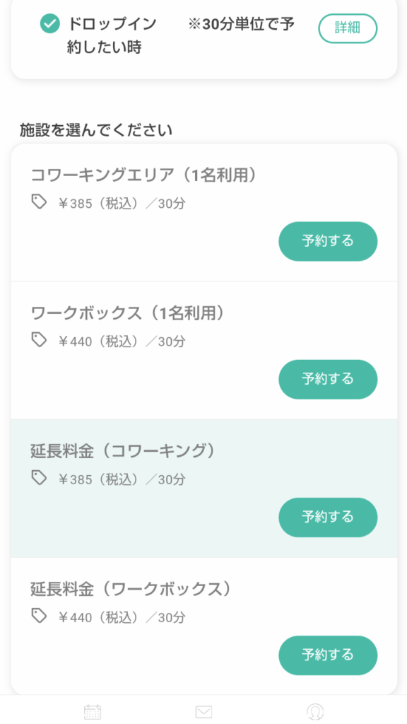407x724 pixels.
Task: Select highlighted 延長料金（コワーキング） row title
Action: pos(124,452)
